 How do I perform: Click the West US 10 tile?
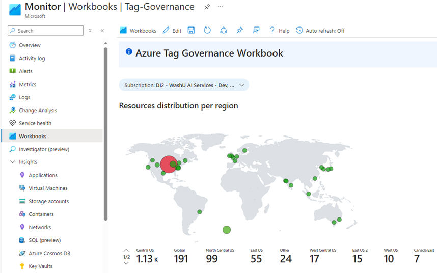tap(391, 256)
